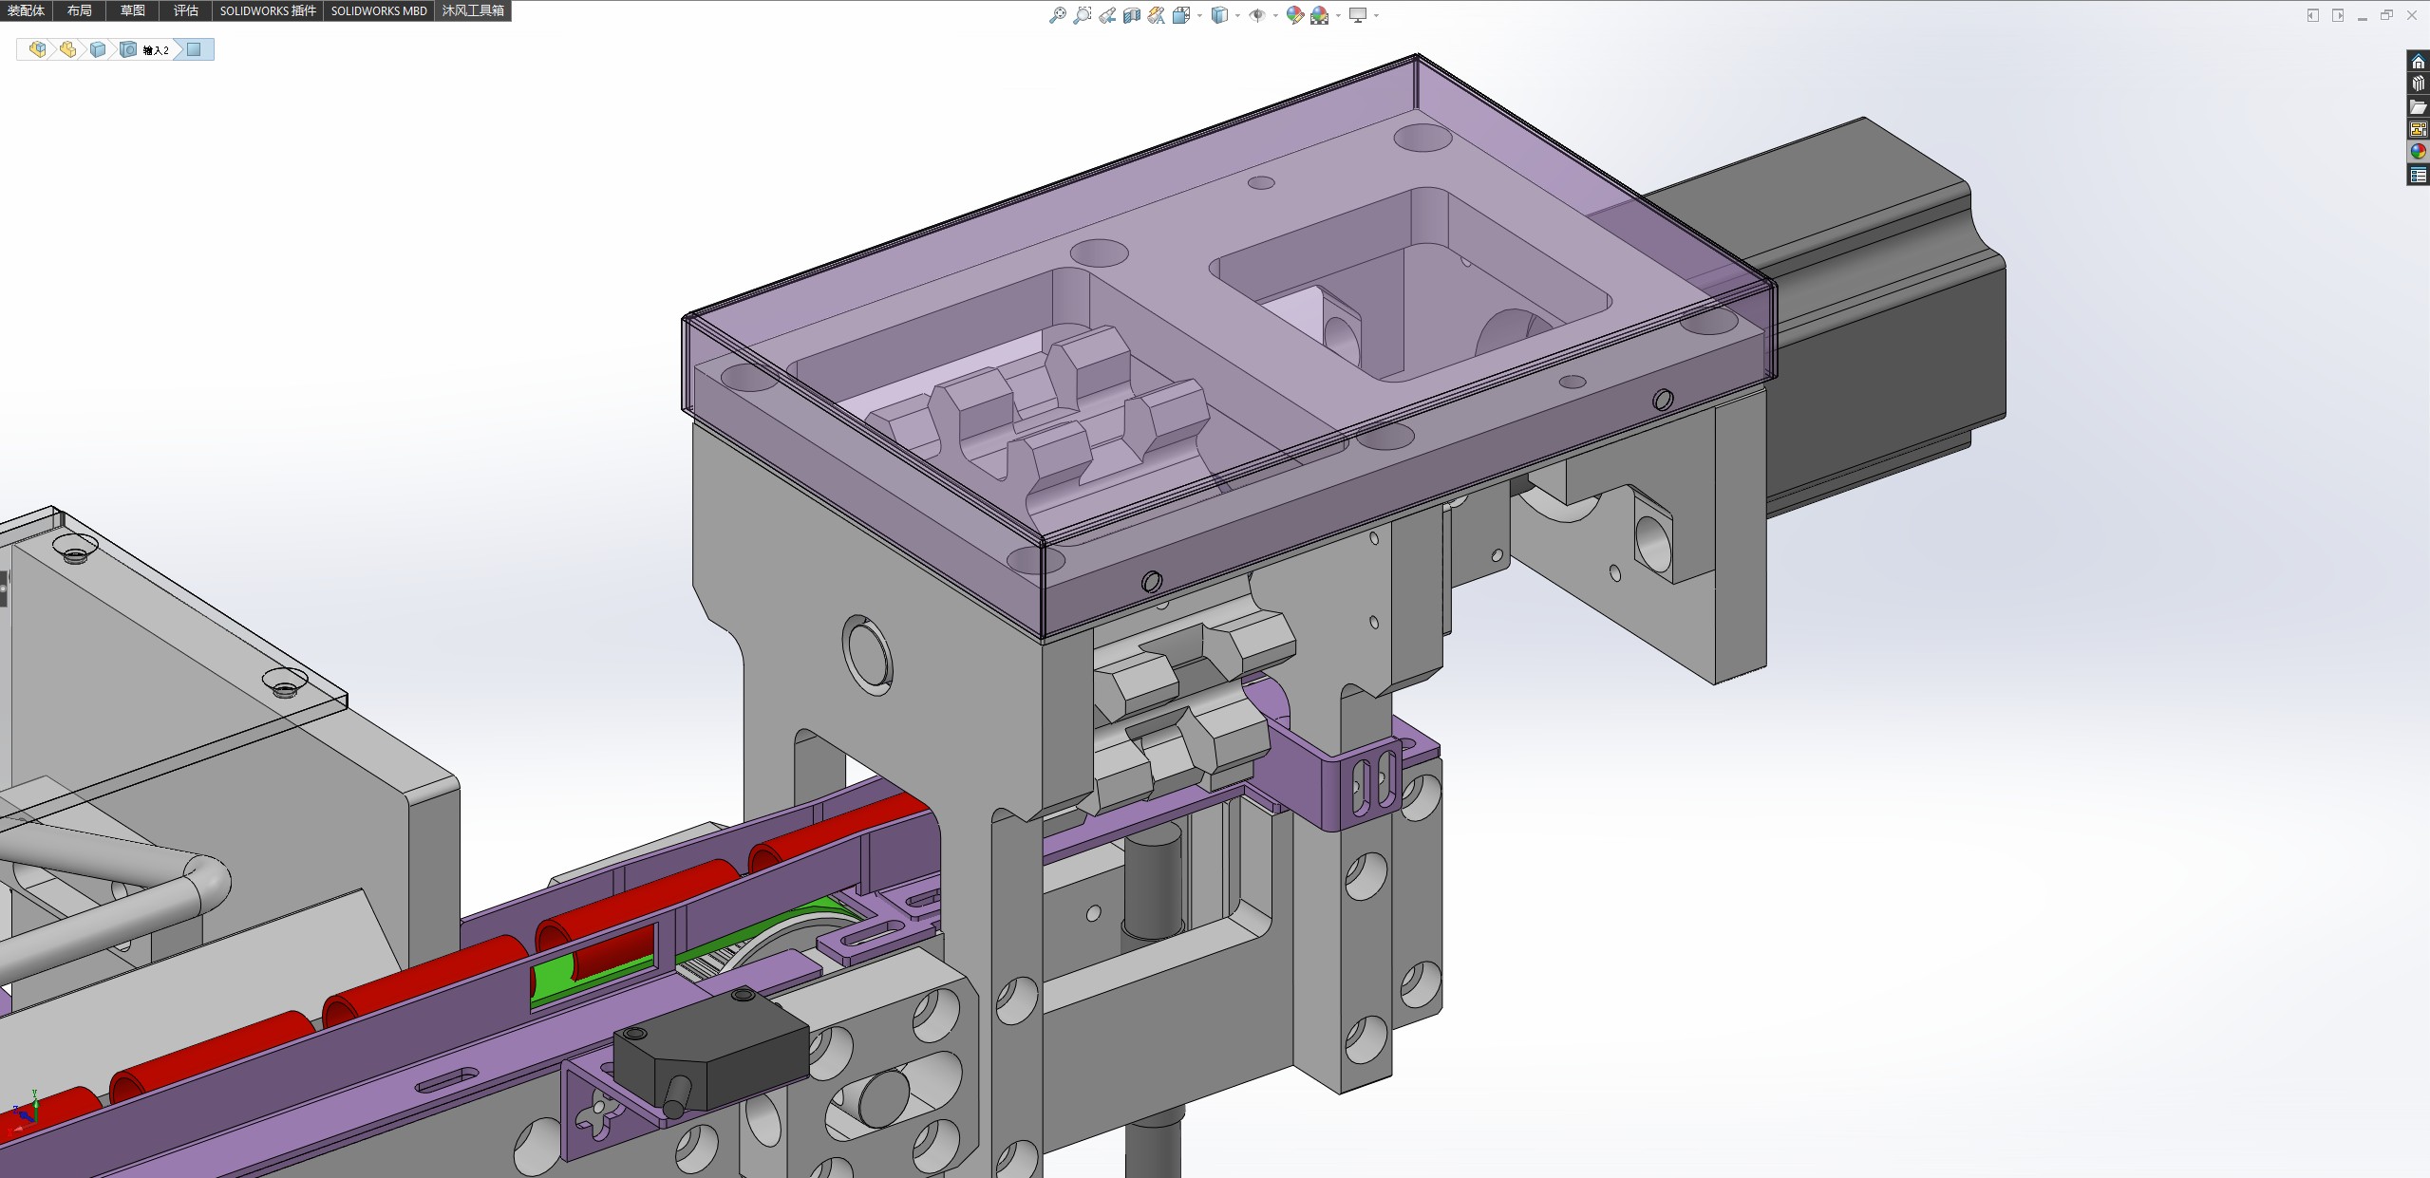Viewport: 2430px width, 1178px height.
Task: Switch to the SOLIDWORKS MBD tab
Action: click(x=378, y=10)
